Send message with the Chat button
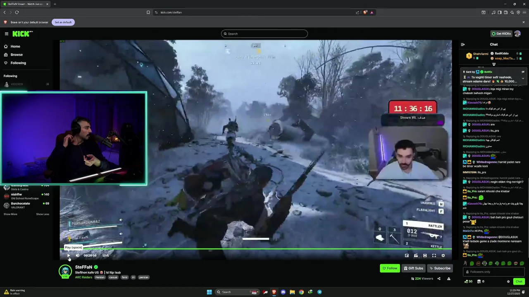 [x=519, y=281]
